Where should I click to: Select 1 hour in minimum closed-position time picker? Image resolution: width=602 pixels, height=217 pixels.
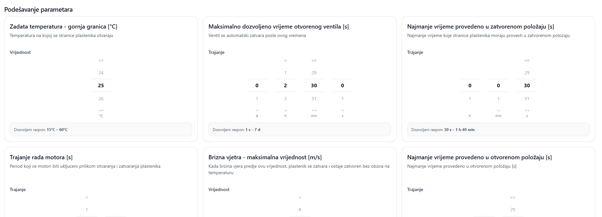470,99
